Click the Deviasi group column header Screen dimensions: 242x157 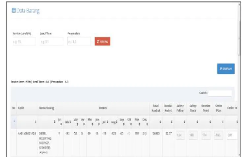(x=103, y=108)
